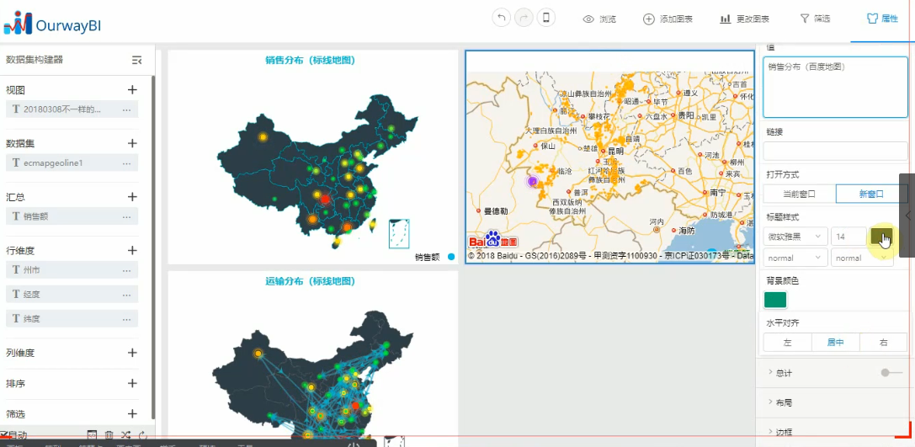Viewport: 915px width, 447px height.
Task: Add a 筛选 condition with plus icon
Action: [132, 413]
